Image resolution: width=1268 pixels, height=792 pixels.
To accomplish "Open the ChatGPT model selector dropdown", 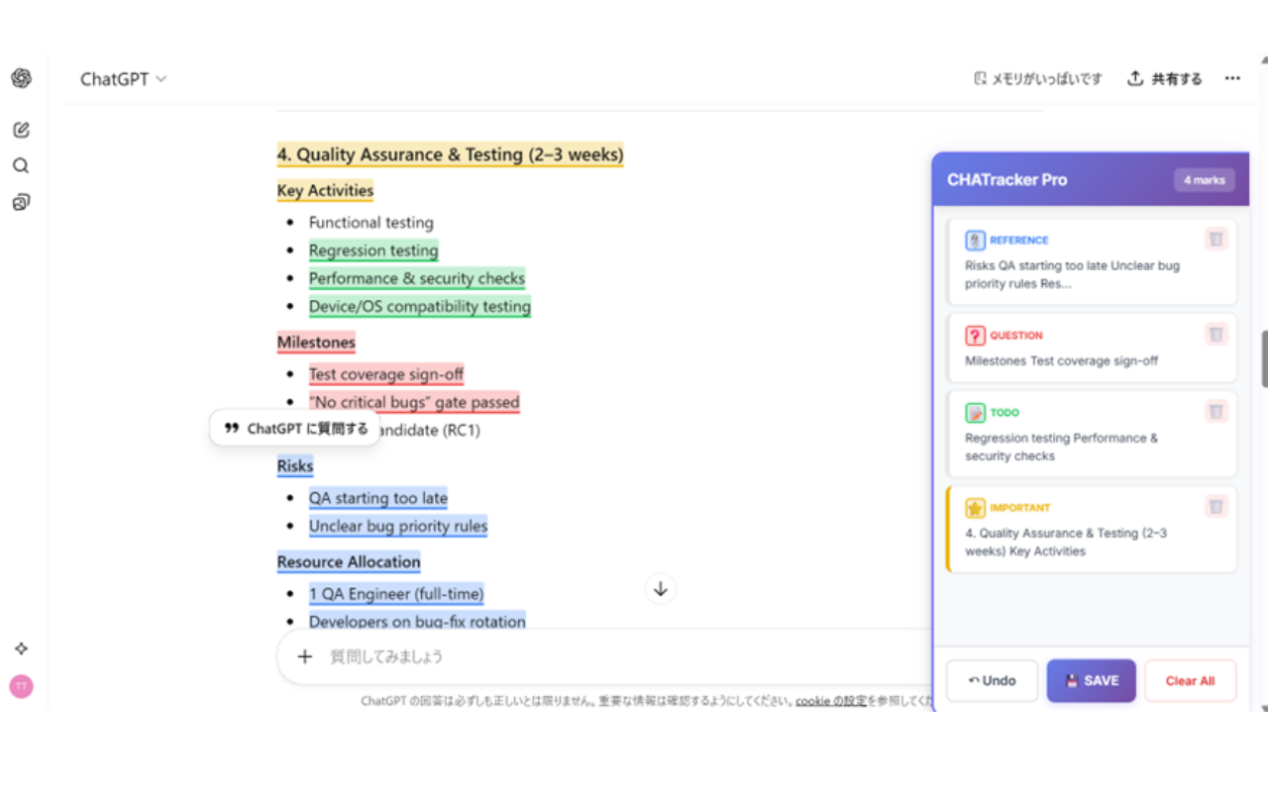I will [x=123, y=78].
